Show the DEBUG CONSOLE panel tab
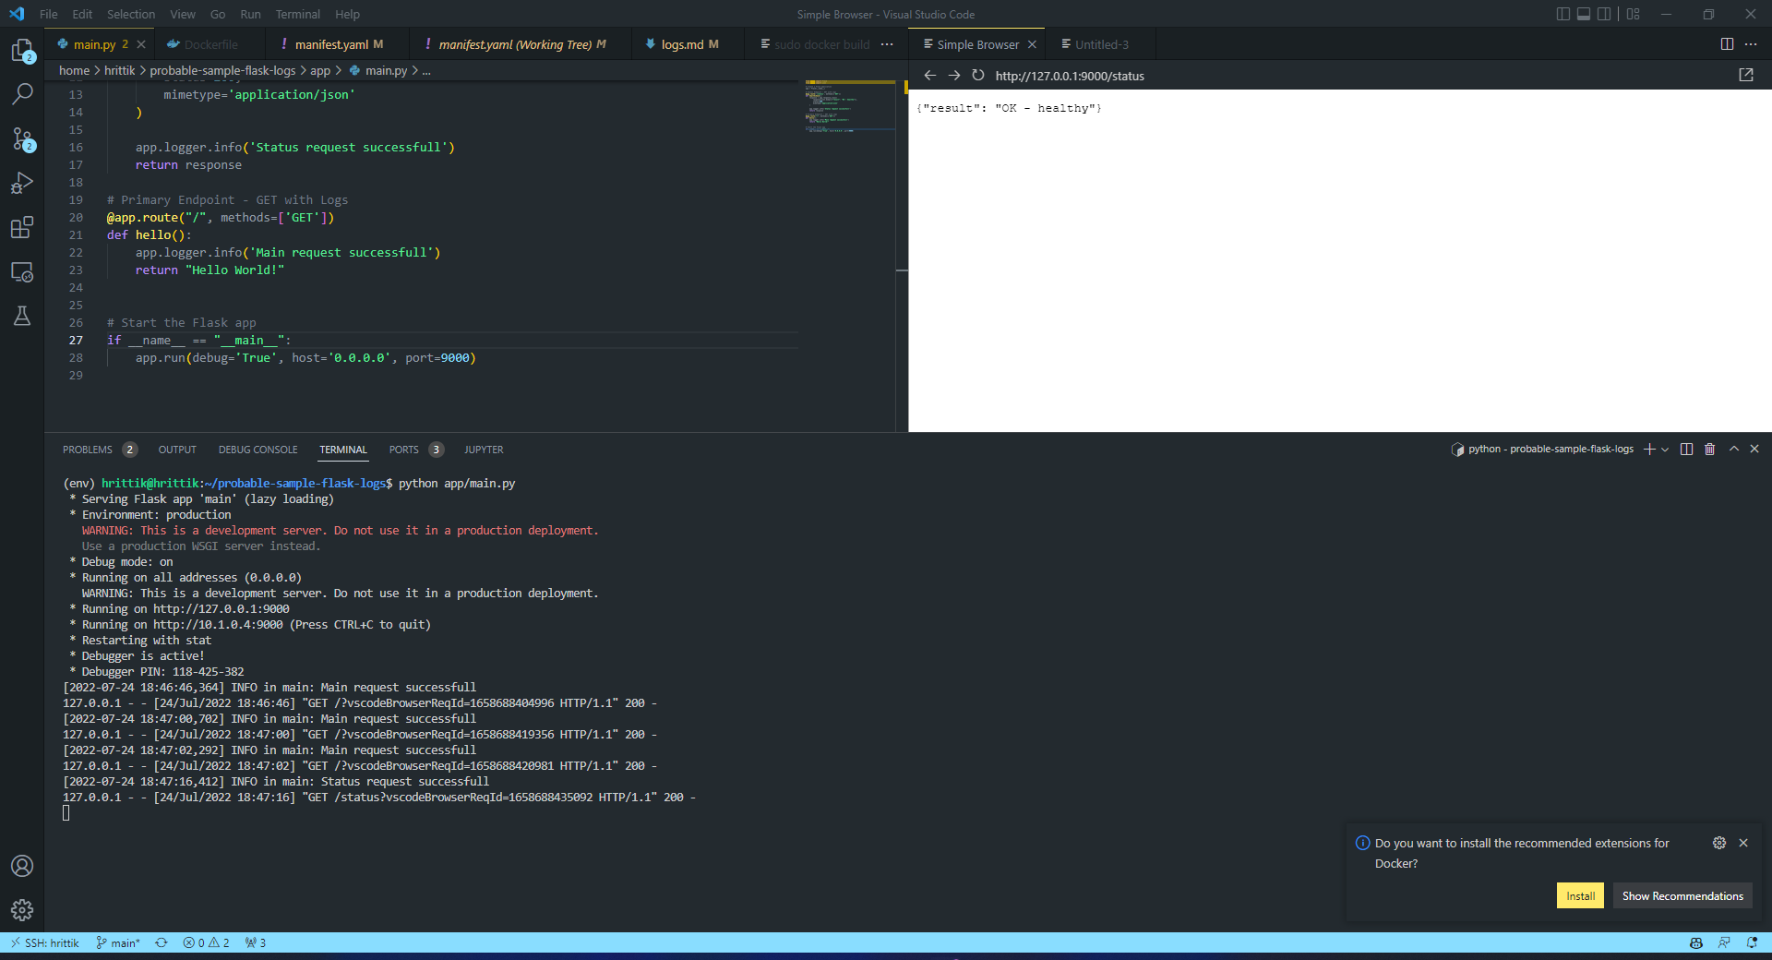 257,450
